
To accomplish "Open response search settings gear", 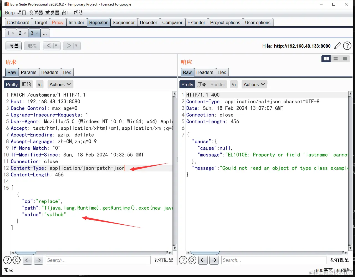I will [x=192, y=260].
